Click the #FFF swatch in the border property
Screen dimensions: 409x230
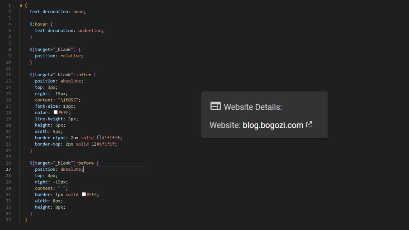pyautogui.click(x=84, y=194)
